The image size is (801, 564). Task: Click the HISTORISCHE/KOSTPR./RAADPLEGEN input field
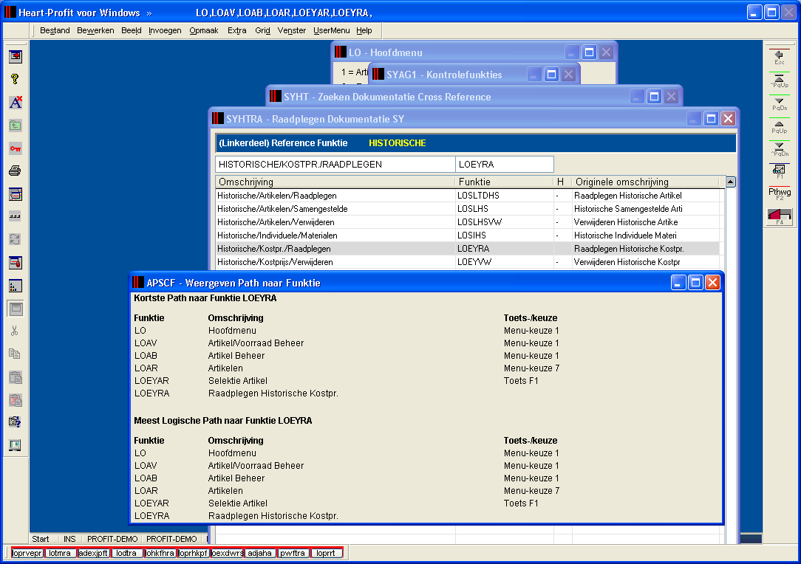(335, 165)
